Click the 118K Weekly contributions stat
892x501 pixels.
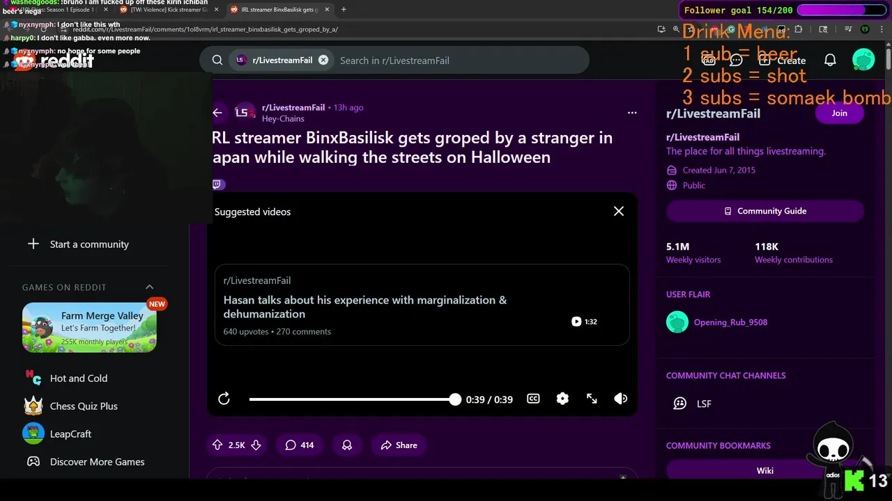click(x=794, y=253)
